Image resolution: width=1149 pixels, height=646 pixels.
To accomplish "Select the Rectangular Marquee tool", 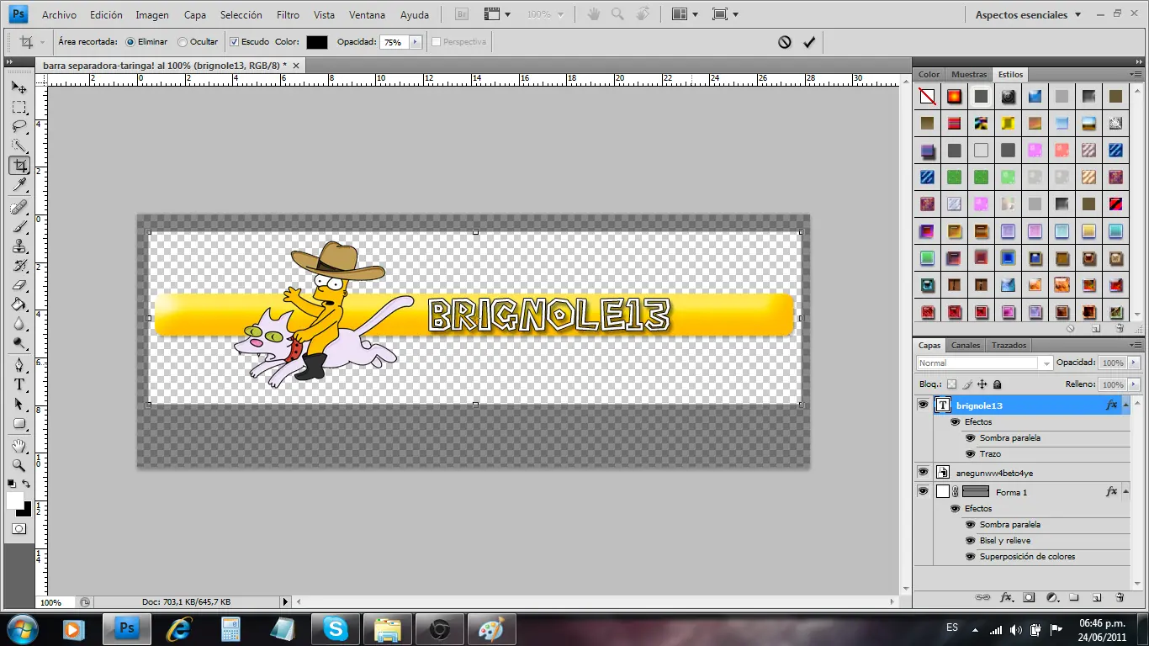I will tap(19, 108).
